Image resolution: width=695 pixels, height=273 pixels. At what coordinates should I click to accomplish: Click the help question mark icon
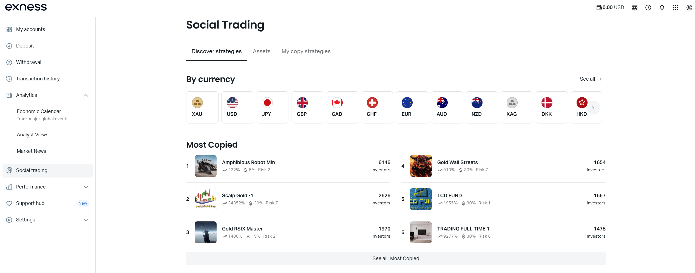point(648,8)
